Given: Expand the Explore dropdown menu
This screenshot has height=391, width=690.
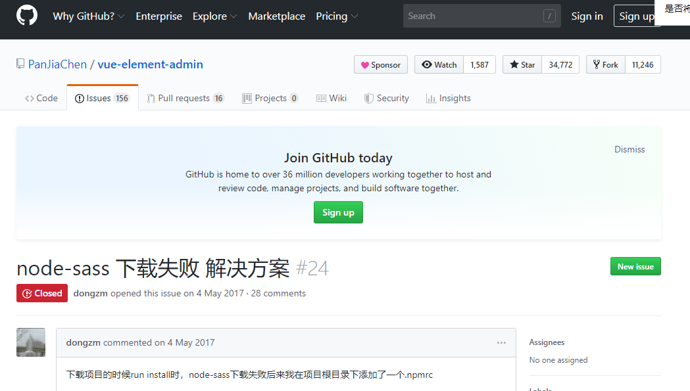Looking at the screenshot, I should coord(214,16).
